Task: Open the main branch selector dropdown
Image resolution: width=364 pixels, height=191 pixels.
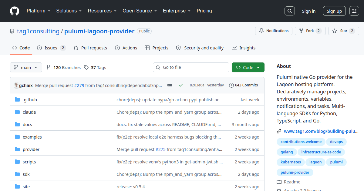Action: click(26, 67)
